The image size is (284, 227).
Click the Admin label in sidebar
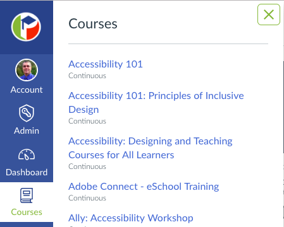[27, 131]
